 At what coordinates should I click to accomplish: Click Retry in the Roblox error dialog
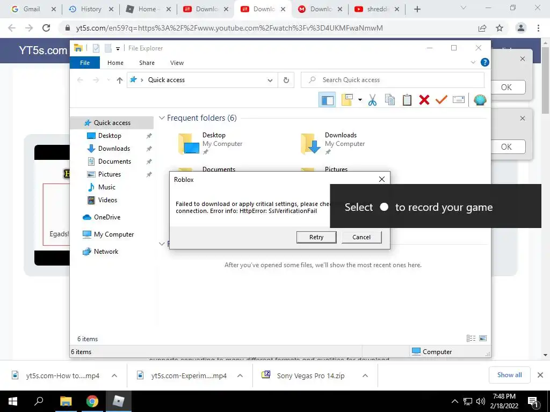point(316,237)
